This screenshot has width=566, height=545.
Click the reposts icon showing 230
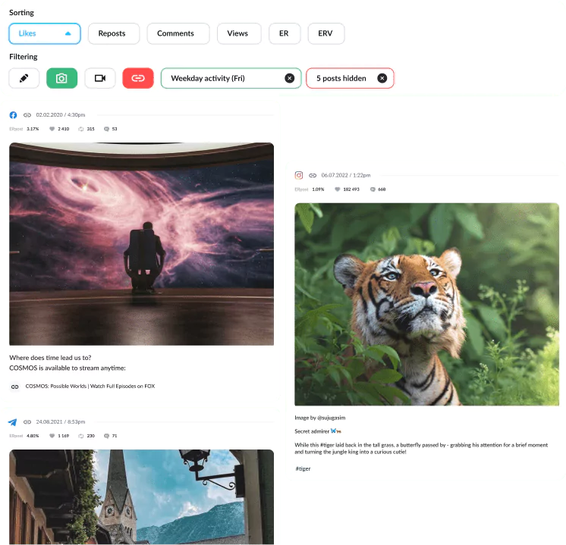[x=81, y=436]
